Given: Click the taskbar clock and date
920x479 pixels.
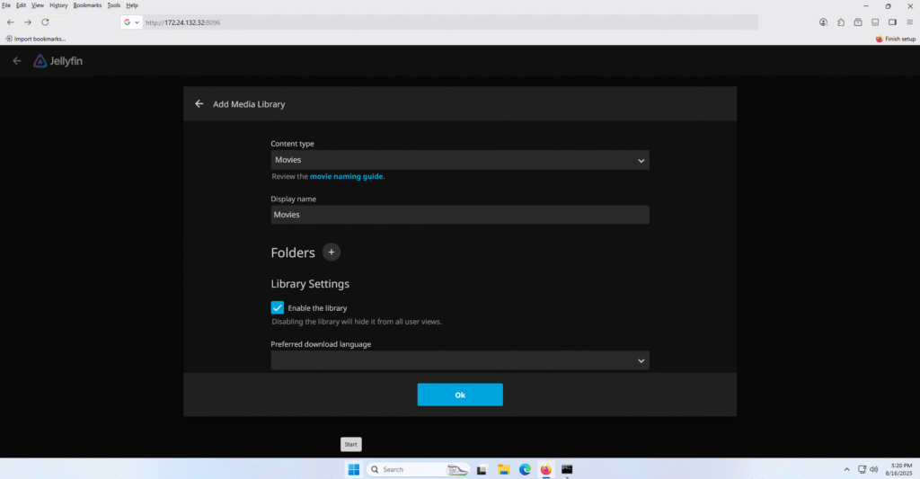Looking at the screenshot, I should click(898, 470).
